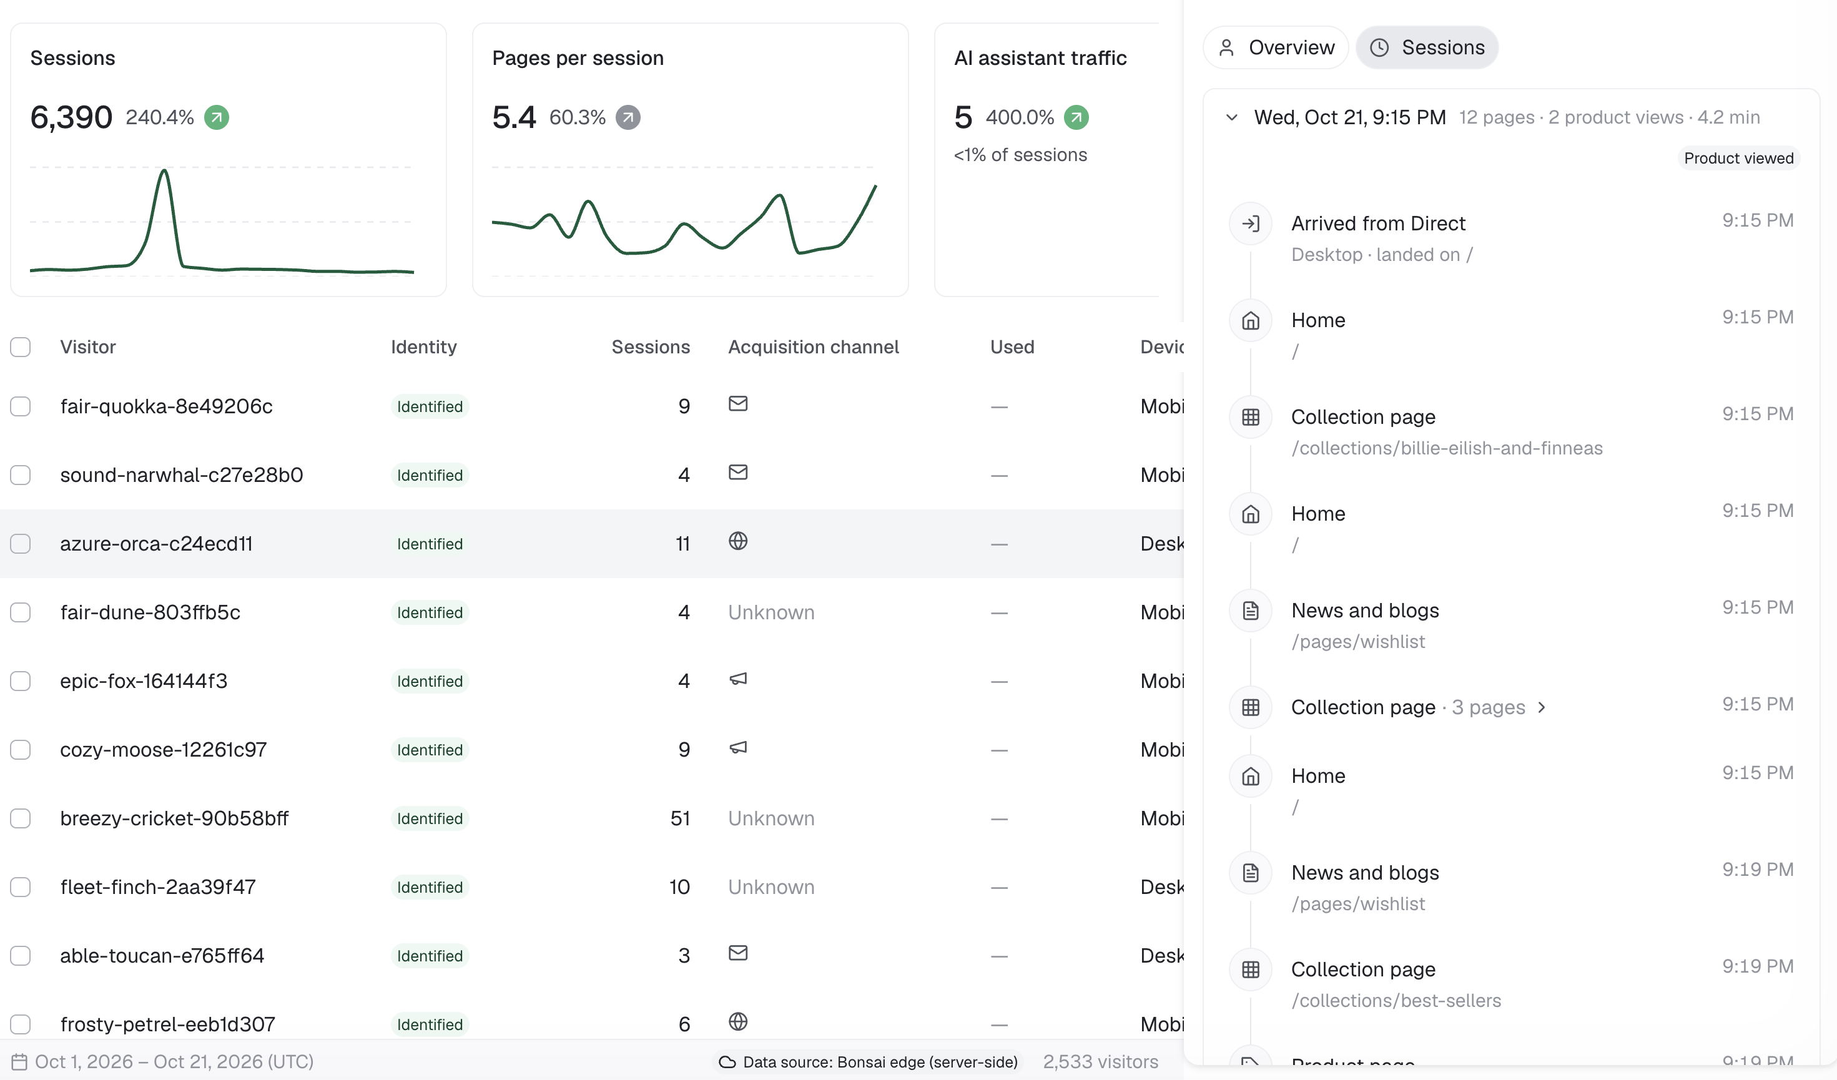Tick the checkbox for azure-orca-c24ecd11

(21, 544)
